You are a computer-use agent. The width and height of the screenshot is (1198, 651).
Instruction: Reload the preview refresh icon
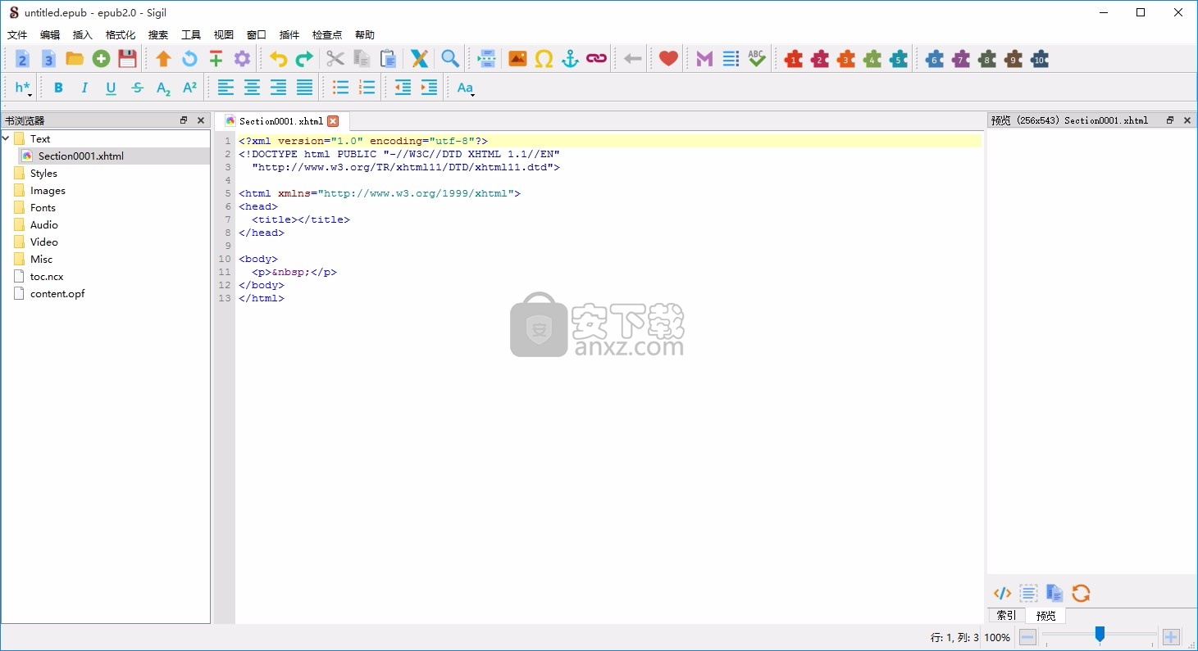[x=1081, y=593]
